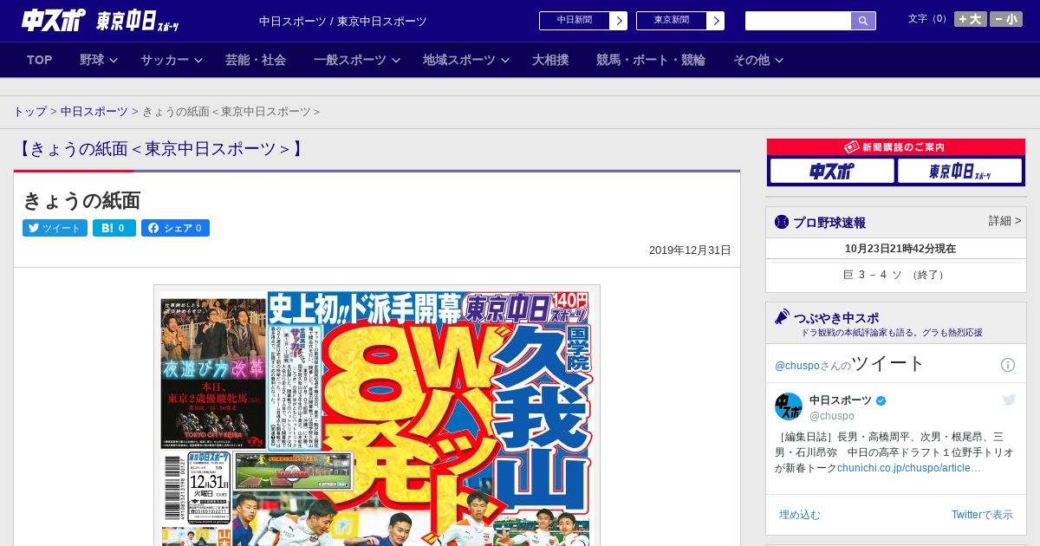
Task: Click the baseball icon beside プロ野球速報
Action: click(x=782, y=222)
